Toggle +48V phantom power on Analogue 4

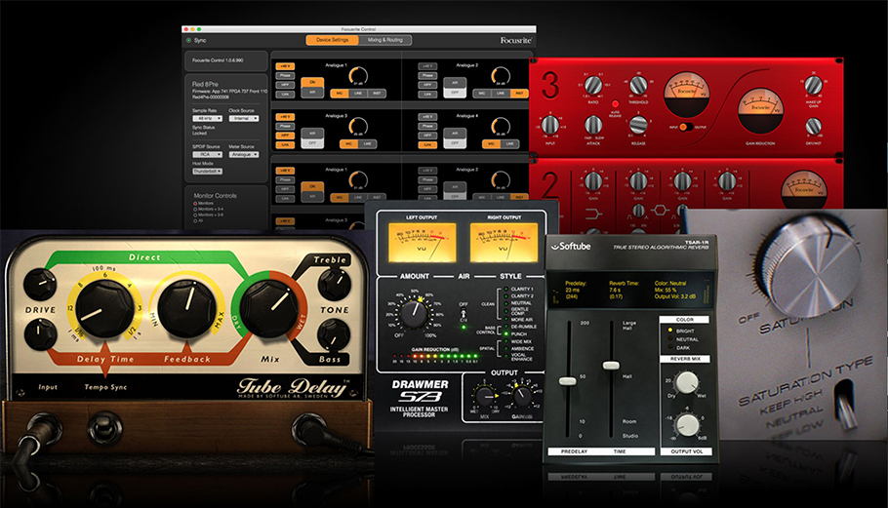click(x=427, y=117)
